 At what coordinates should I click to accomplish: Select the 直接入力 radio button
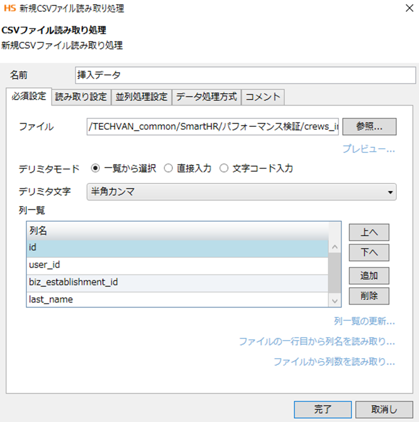click(168, 169)
